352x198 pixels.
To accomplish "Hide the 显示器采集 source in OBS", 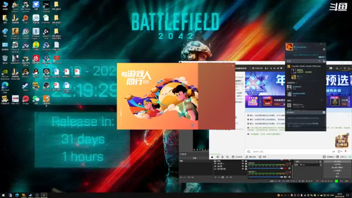I will click(x=243, y=169).
